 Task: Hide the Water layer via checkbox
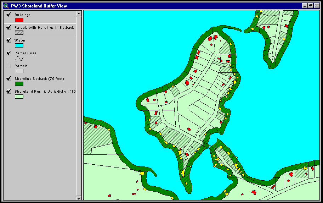(x=8, y=40)
